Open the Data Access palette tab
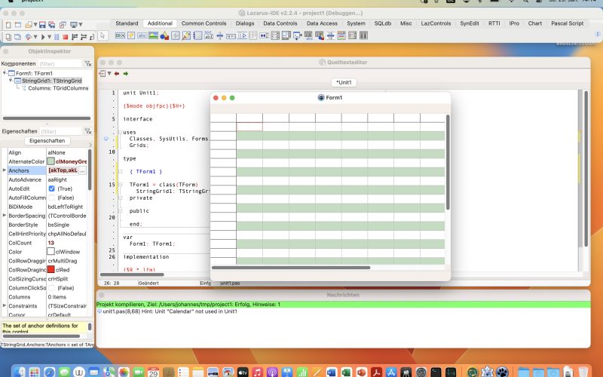The image size is (603, 377). pos(322,23)
